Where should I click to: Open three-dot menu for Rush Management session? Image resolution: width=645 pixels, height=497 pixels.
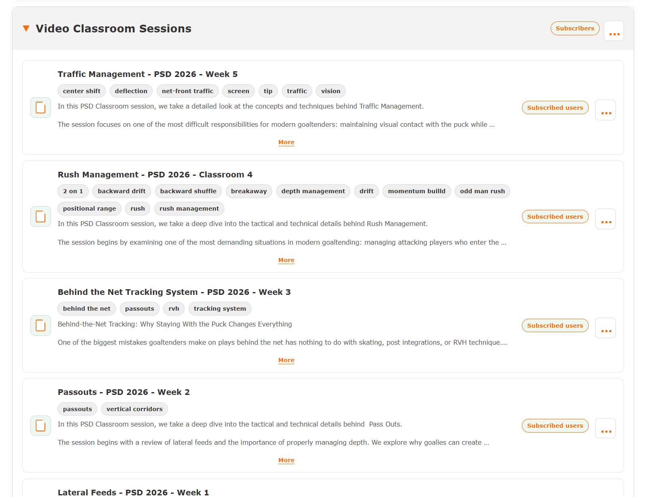pyautogui.click(x=605, y=219)
